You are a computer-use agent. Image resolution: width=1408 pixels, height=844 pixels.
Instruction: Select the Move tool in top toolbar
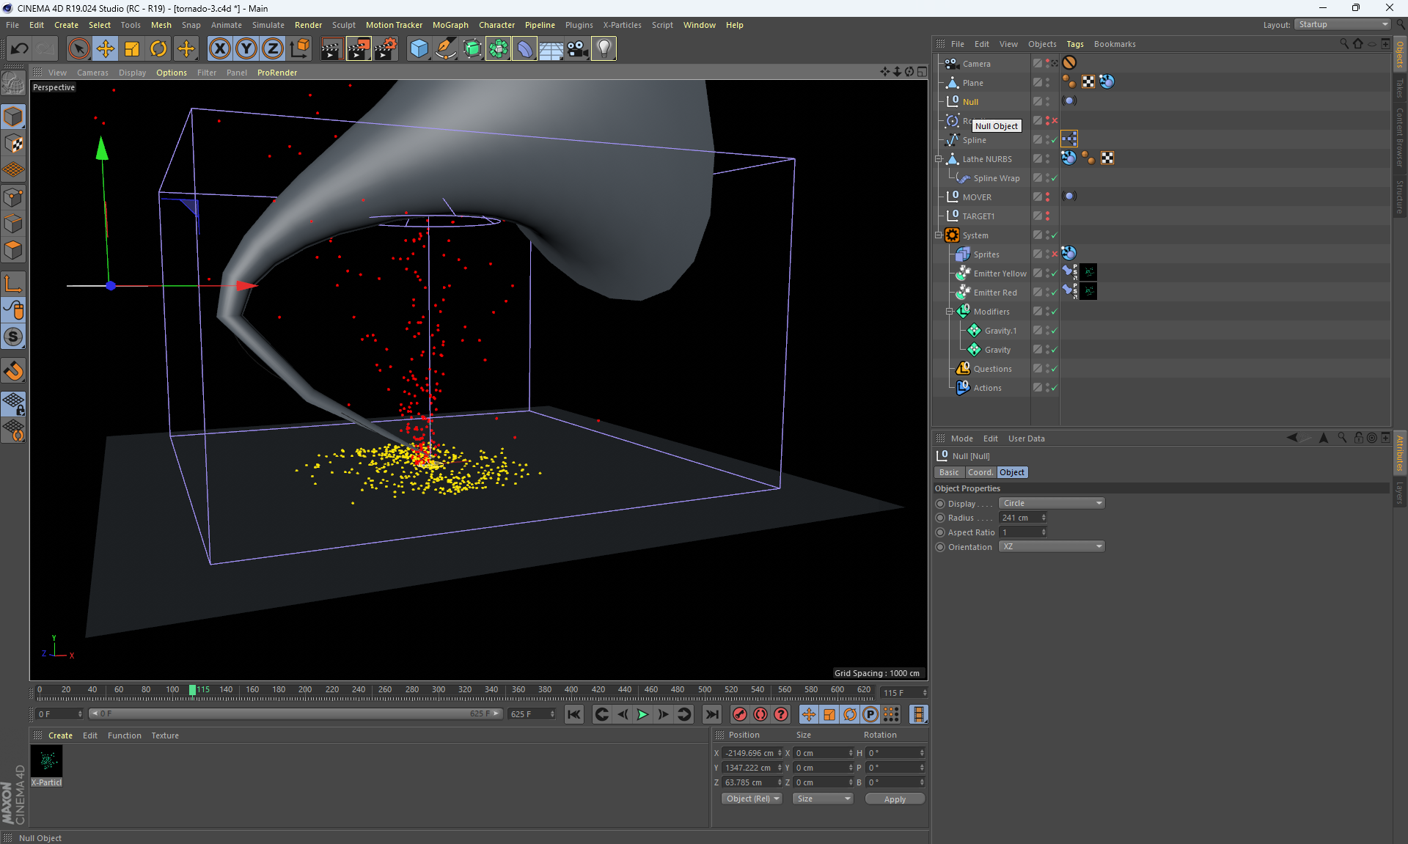pyautogui.click(x=106, y=49)
